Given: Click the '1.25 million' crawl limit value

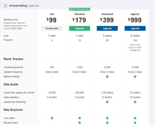Looking at the screenshot, I should tap(107, 93).
